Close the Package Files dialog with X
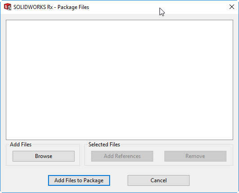This screenshot has width=239, height=193. click(x=232, y=7)
